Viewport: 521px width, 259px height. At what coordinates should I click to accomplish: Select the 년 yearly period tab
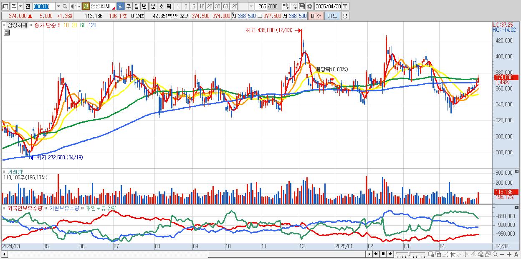coord(144,7)
